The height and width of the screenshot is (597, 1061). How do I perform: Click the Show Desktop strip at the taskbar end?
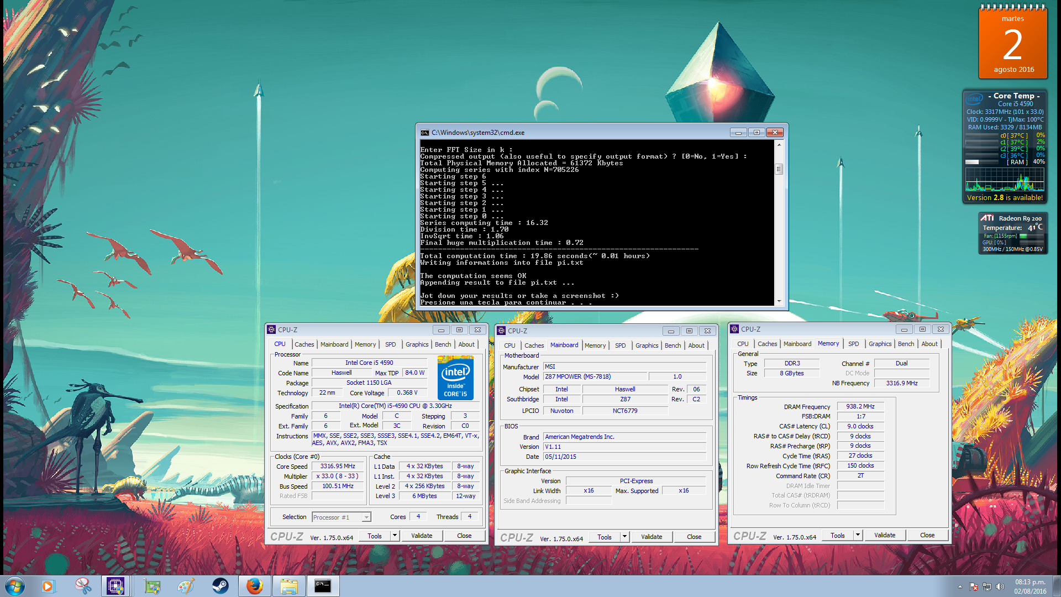(1057, 586)
